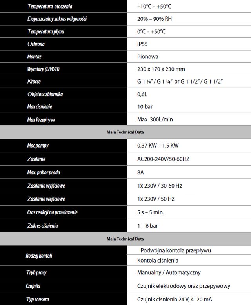Click the 'Temperatura otoczenia' label cell
The width and height of the screenshot is (251, 305).
pyautogui.click(x=50, y=7)
